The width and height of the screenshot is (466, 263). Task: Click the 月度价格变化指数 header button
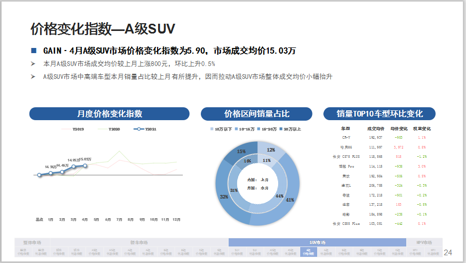click(109, 114)
